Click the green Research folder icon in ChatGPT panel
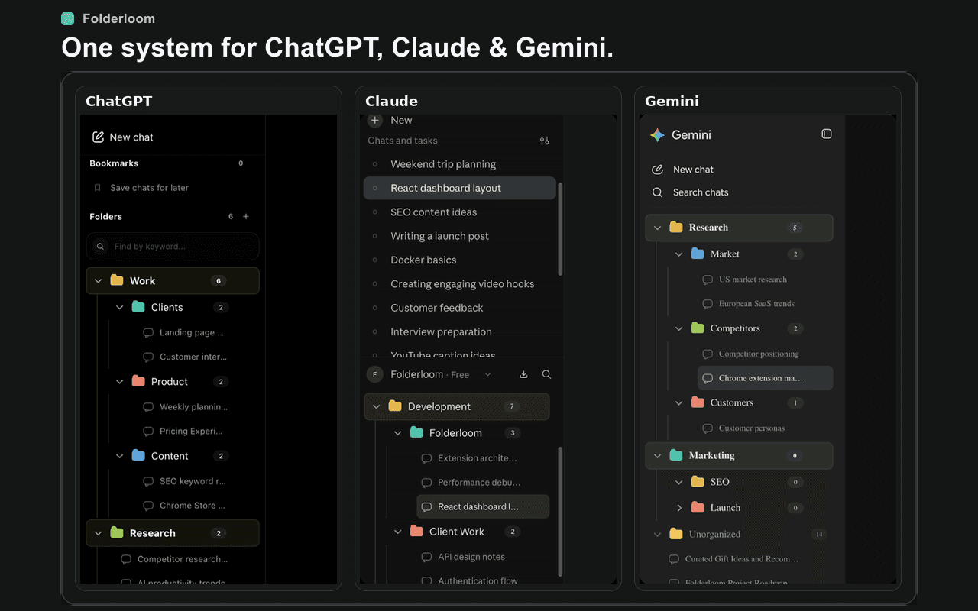 [117, 533]
